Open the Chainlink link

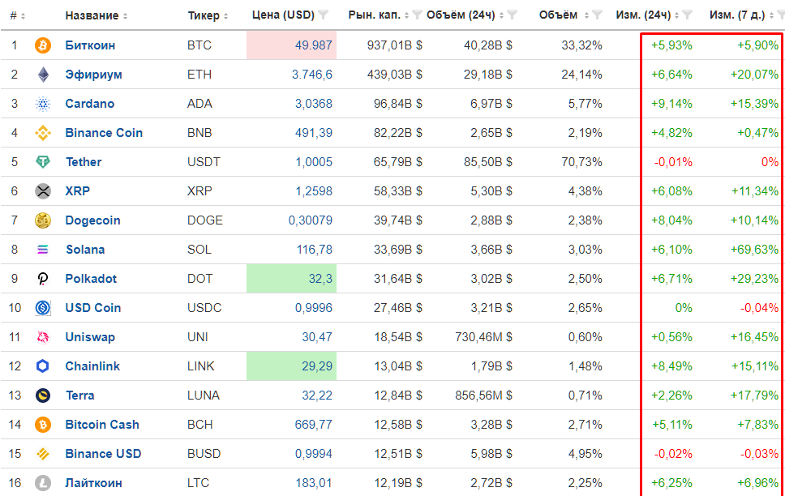92,366
